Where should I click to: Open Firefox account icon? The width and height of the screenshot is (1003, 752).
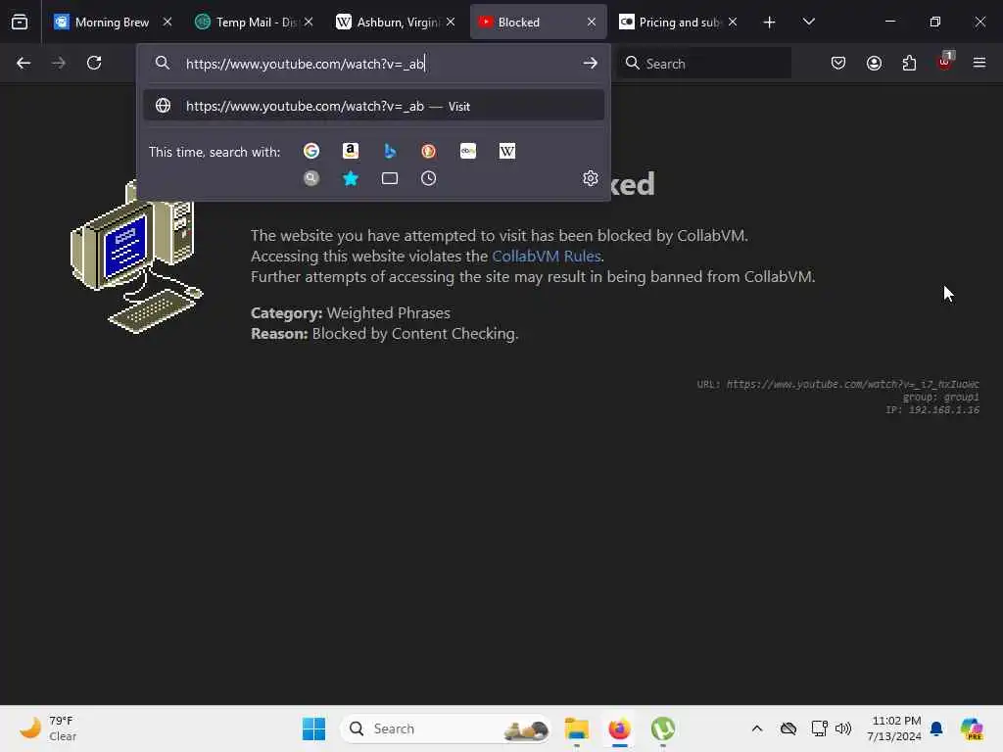point(874,63)
